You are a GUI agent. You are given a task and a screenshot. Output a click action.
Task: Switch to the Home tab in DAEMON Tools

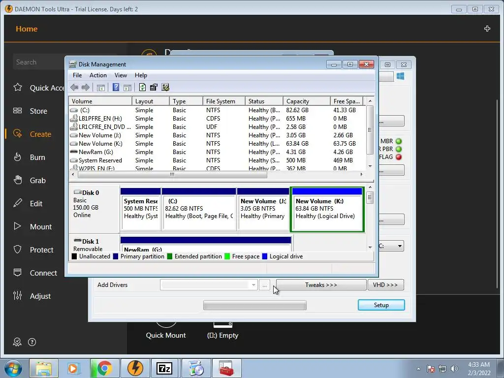pyautogui.click(x=27, y=29)
